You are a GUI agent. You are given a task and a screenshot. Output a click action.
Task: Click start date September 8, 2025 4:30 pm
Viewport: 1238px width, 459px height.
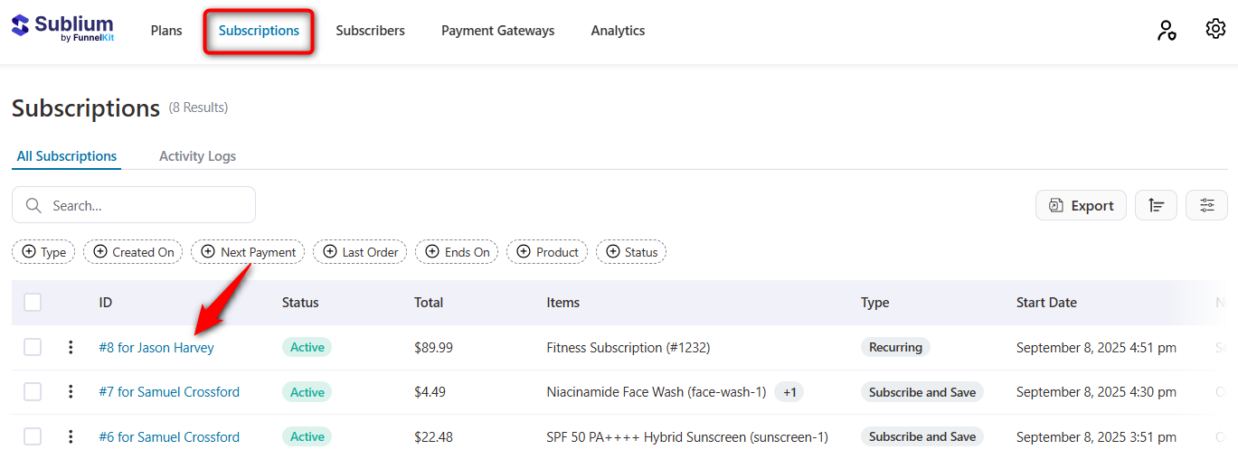[1096, 392]
